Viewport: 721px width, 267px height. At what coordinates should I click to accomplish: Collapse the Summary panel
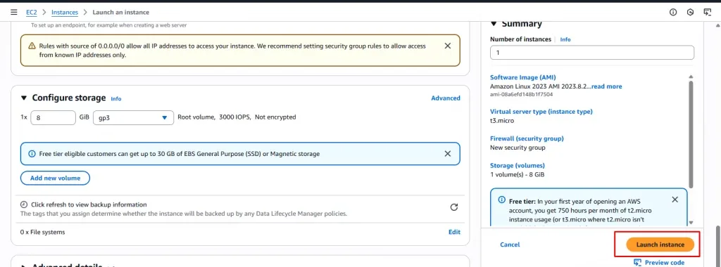494,24
